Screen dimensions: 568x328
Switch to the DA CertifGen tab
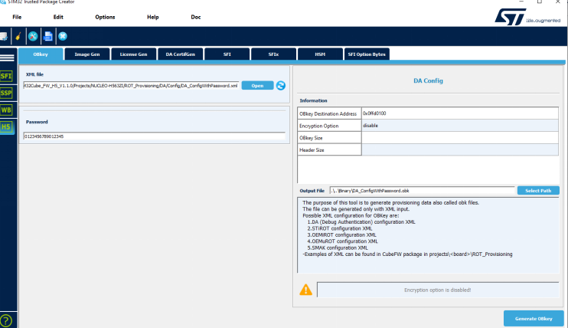181,54
